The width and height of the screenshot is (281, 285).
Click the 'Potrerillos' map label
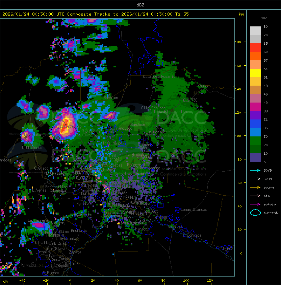(x=56, y=187)
